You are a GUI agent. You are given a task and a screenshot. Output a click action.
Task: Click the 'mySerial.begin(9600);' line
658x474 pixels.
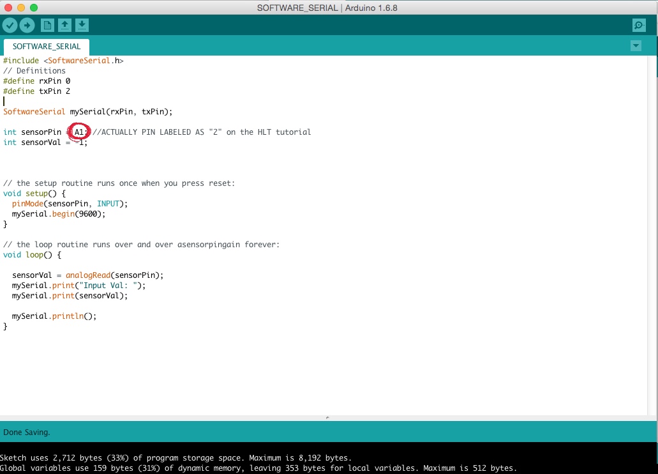click(58, 214)
